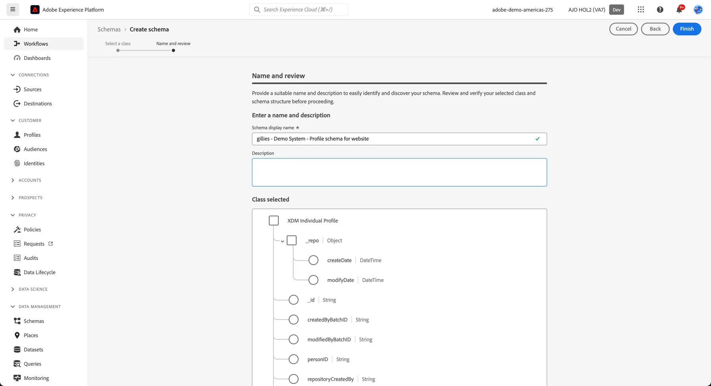Open the app switcher grid icon
Image resolution: width=711 pixels, height=386 pixels.
click(x=641, y=10)
